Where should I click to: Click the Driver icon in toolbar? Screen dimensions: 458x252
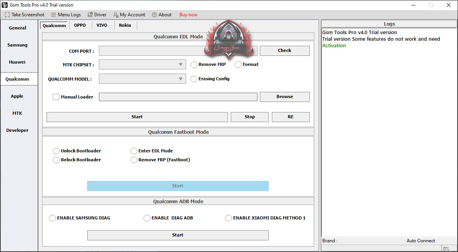(90, 15)
